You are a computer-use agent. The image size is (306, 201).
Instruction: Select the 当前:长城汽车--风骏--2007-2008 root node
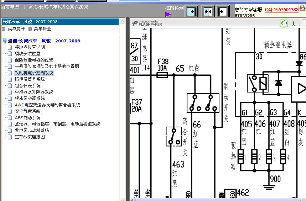coord(44,41)
